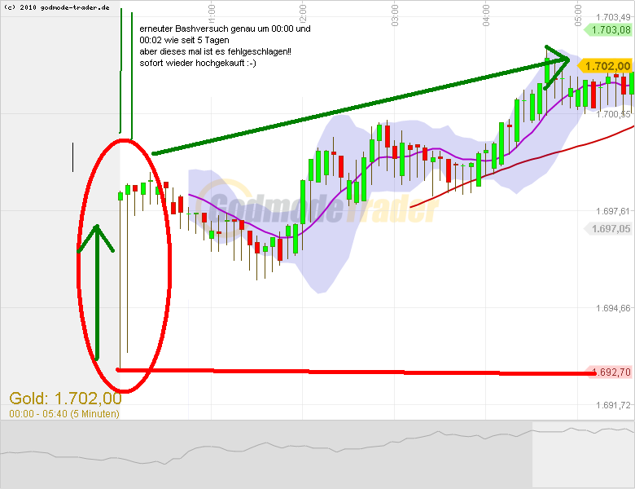Click the 1.703,49 axis value
Screen dimensions: 635x489
613,17
